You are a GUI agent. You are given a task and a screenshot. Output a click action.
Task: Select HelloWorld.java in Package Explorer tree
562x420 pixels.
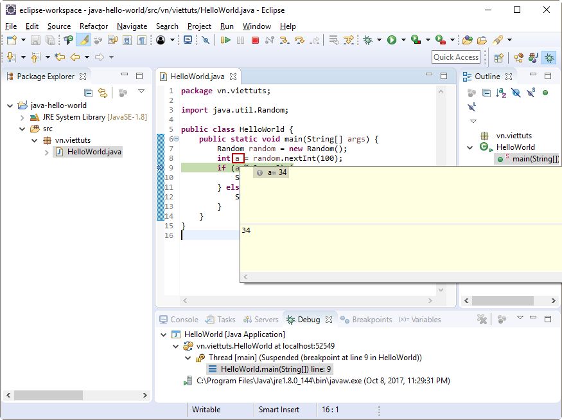[89, 152]
